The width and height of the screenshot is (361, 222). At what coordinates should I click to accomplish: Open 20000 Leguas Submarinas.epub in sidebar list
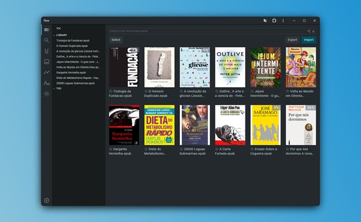click(76, 83)
